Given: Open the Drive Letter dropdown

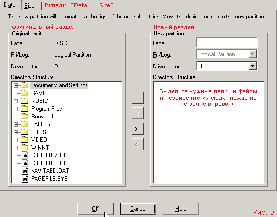Looking at the screenshot, I should coord(253,66).
